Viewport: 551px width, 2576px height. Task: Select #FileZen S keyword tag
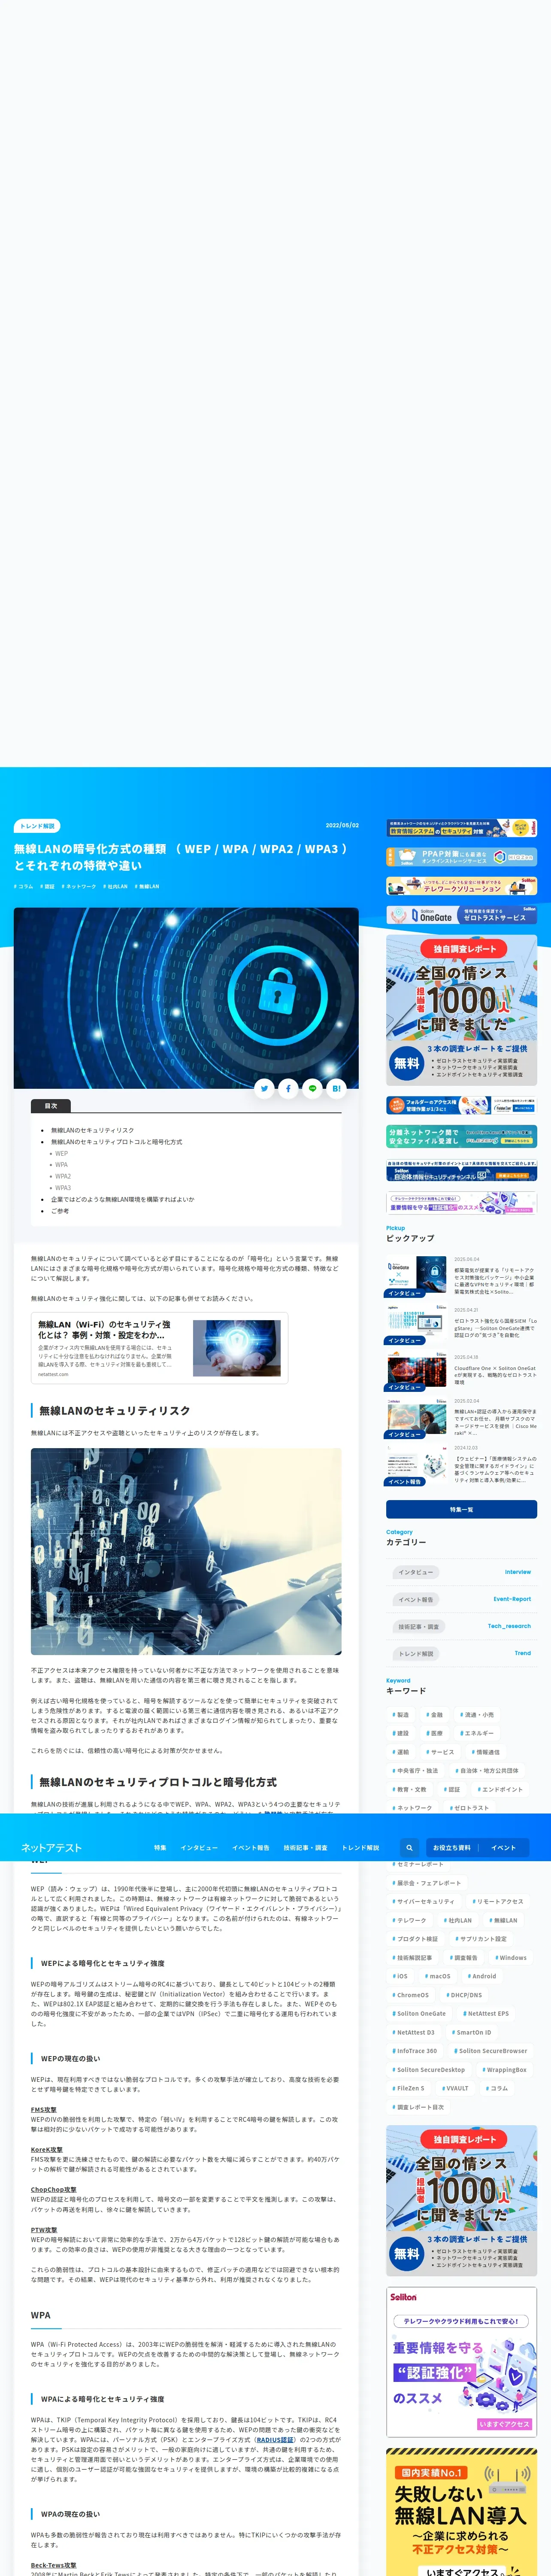tap(408, 2088)
